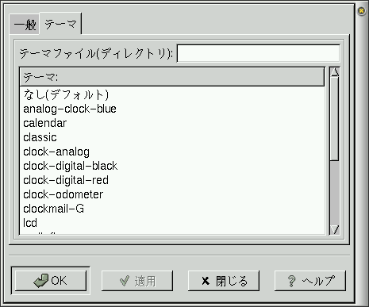Confirm with the OK button

tap(51, 281)
